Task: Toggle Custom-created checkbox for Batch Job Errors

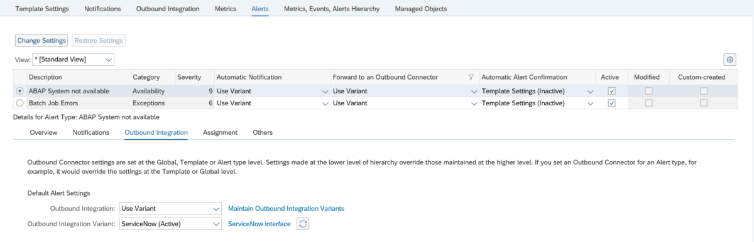Action: pos(704,103)
